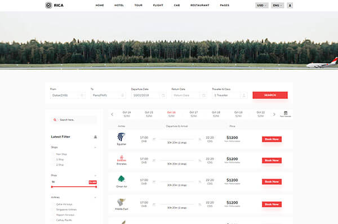
Task: Click the red Search button
Action: coord(270,95)
